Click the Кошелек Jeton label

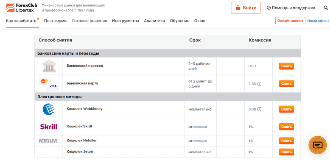[80, 152]
